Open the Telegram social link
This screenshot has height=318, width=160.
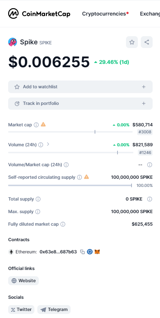pos(54,310)
